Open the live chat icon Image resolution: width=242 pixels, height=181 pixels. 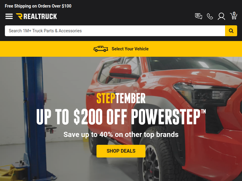(198, 16)
